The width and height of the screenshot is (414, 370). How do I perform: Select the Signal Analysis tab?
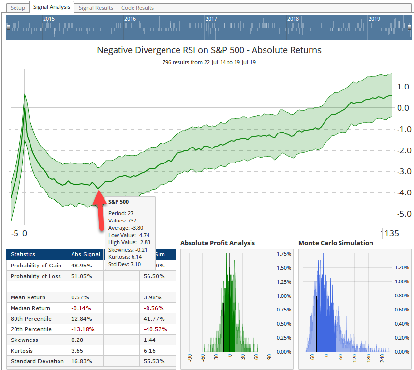click(x=52, y=7)
